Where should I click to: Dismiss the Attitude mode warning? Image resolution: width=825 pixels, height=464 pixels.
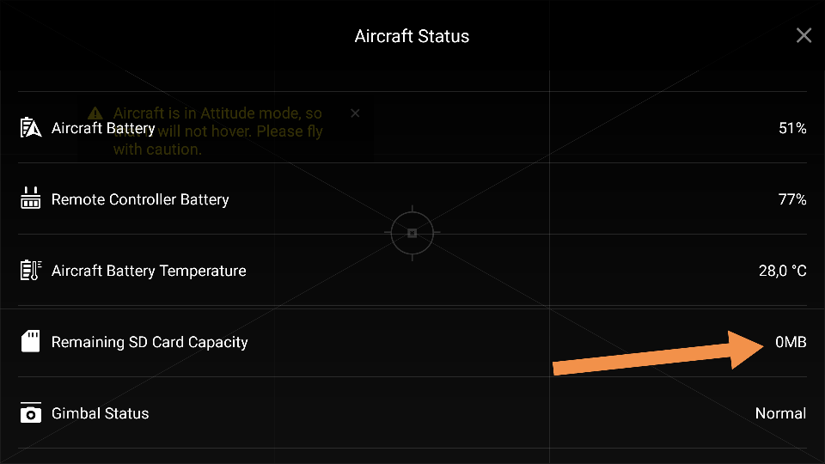pyautogui.click(x=355, y=113)
